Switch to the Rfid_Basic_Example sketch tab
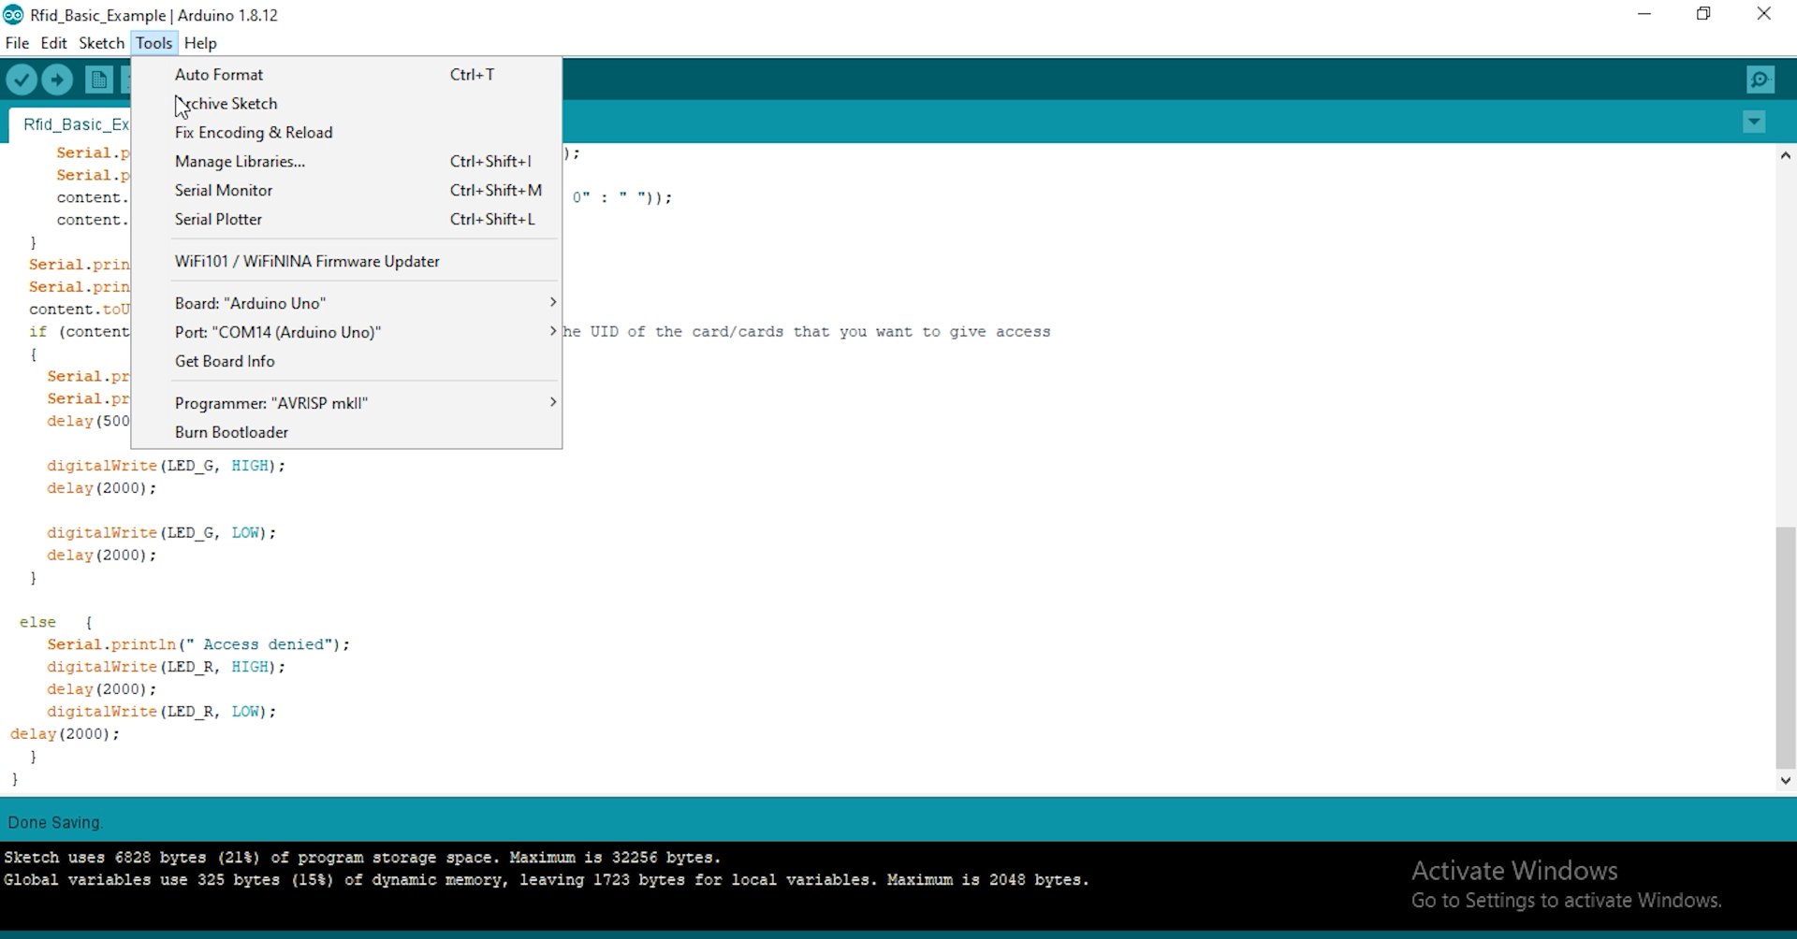Image resolution: width=1797 pixels, height=939 pixels. (75, 124)
